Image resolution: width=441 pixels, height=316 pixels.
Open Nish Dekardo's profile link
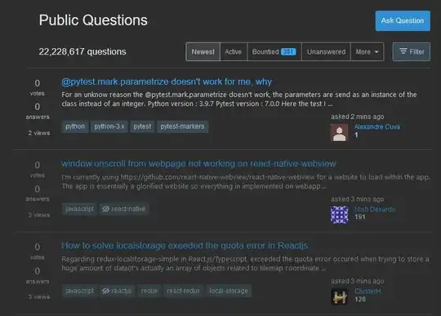tap(375, 209)
